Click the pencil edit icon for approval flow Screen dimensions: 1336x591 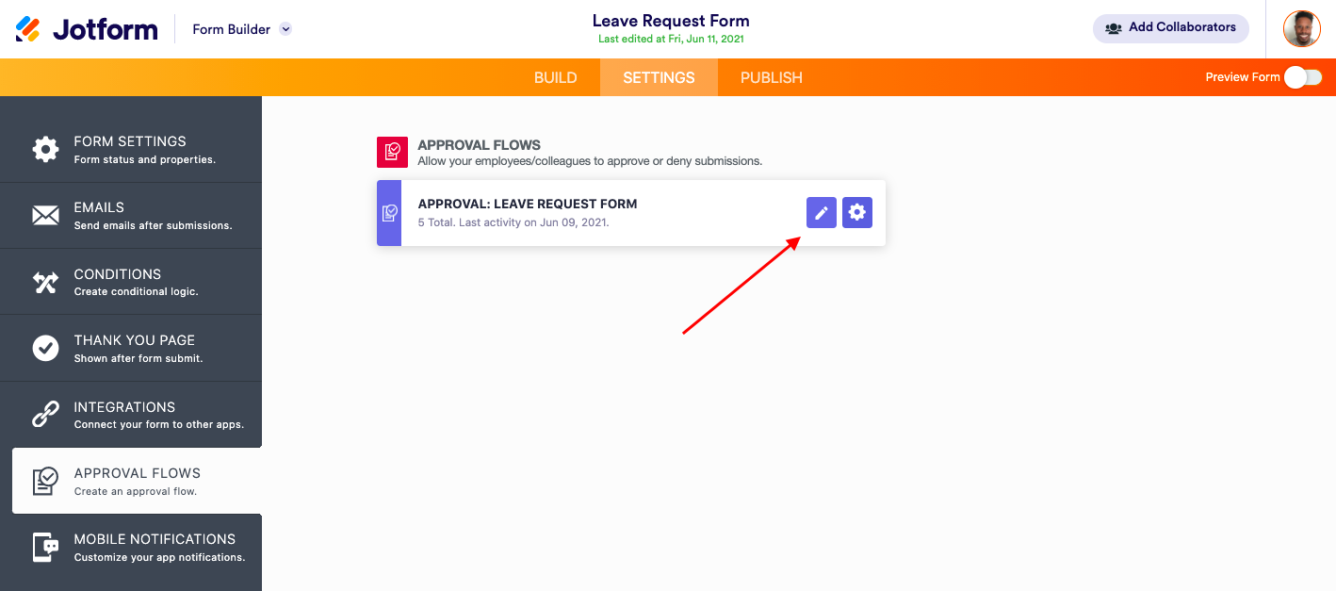[822, 213]
